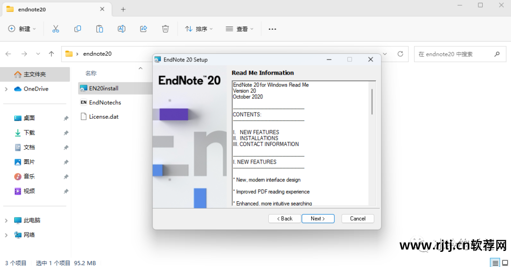
Task: Expand the OneDrive tree node
Action: click(6, 89)
